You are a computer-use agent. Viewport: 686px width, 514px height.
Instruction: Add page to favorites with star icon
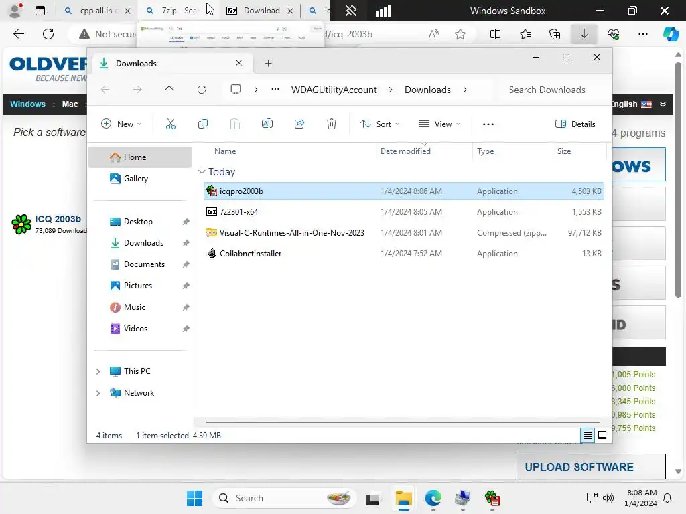click(x=460, y=34)
